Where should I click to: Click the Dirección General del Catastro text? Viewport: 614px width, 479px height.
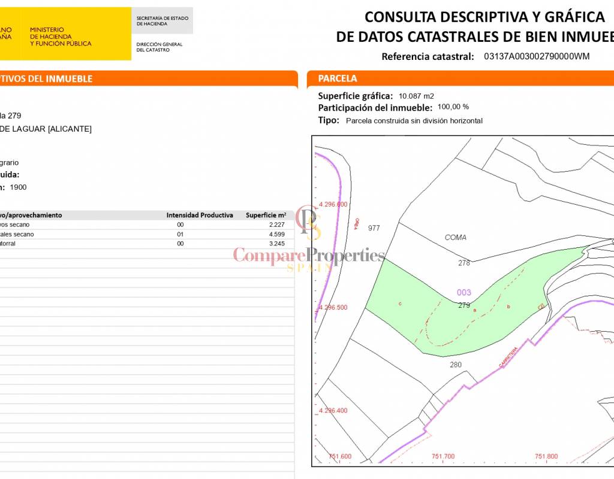[159, 47]
